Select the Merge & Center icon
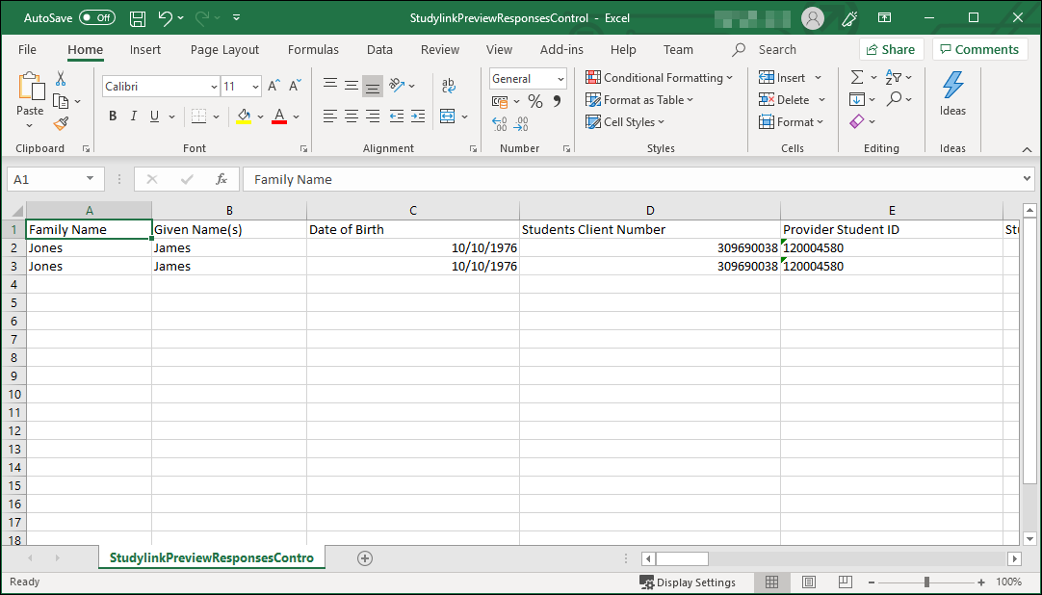 [x=446, y=116]
